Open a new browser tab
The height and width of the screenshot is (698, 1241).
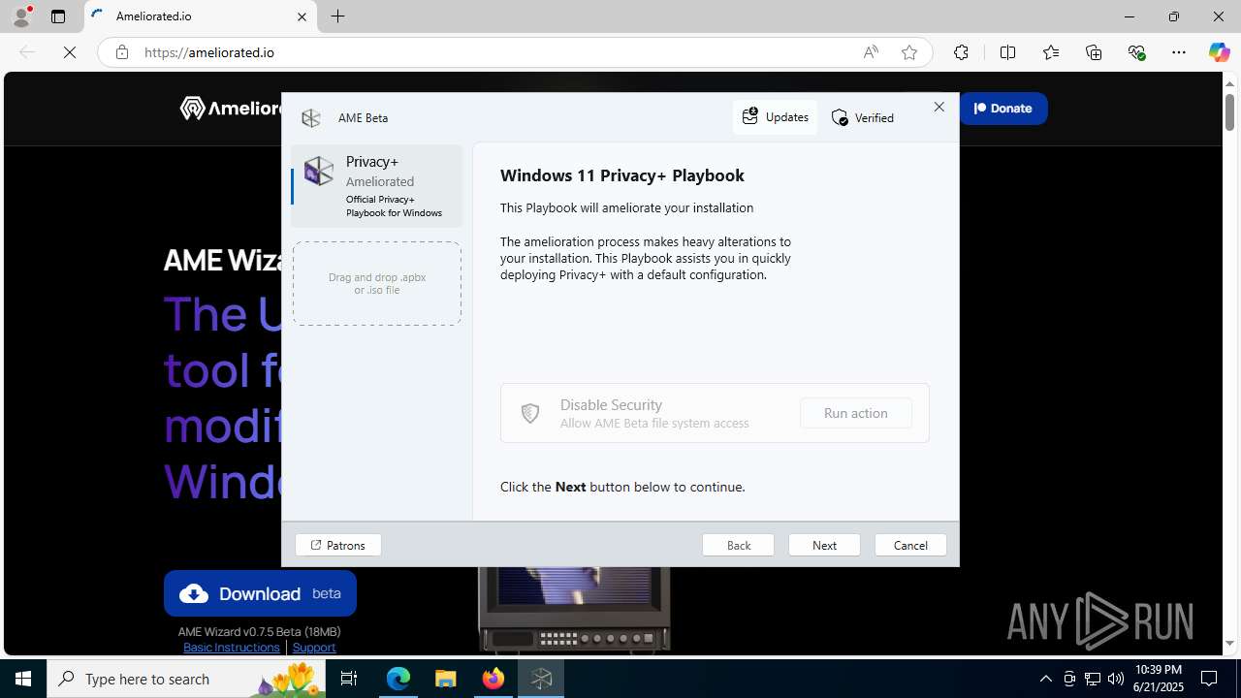pos(338,16)
